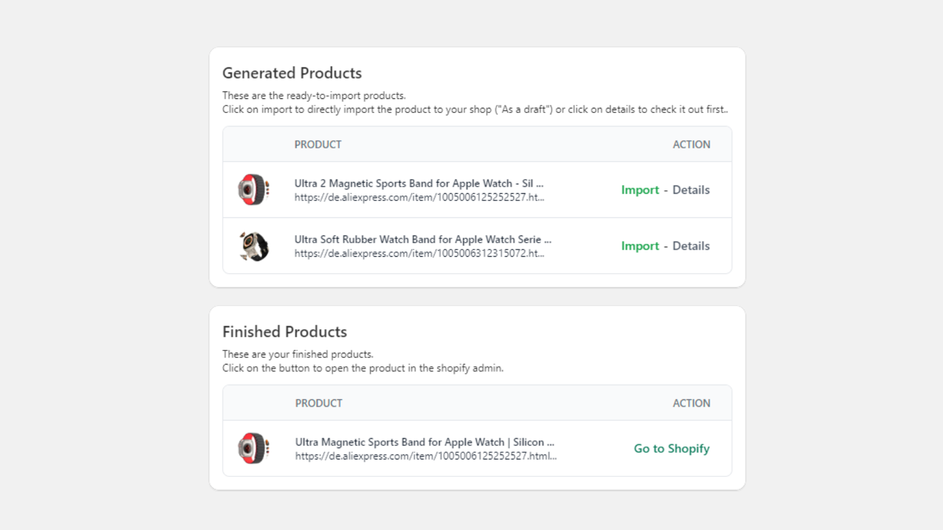Select the Ultra 2 Magnetic Sports Band title
The image size is (943, 530).
click(418, 183)
